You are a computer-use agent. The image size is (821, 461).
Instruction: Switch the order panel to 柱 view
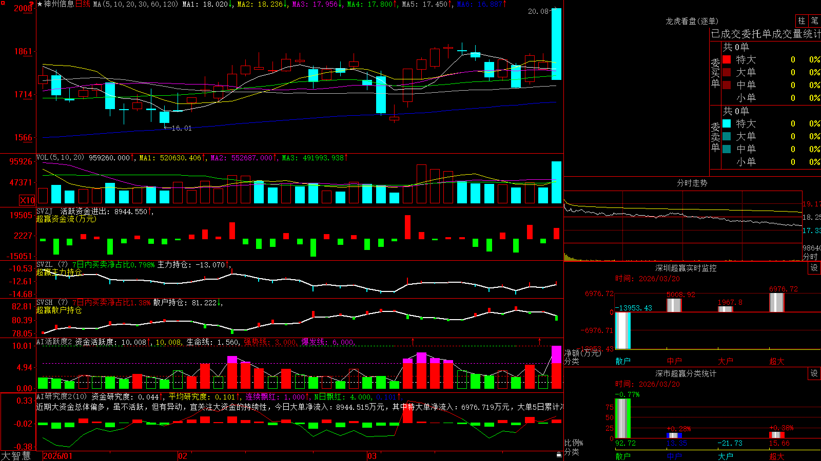pyautogui.click(x=802, y=20)
